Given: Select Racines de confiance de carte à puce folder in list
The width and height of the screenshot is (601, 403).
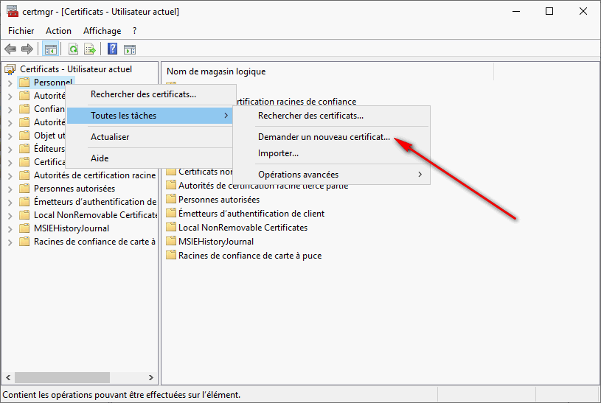Looking at the screenshot, I should click(x=250, y=256).
